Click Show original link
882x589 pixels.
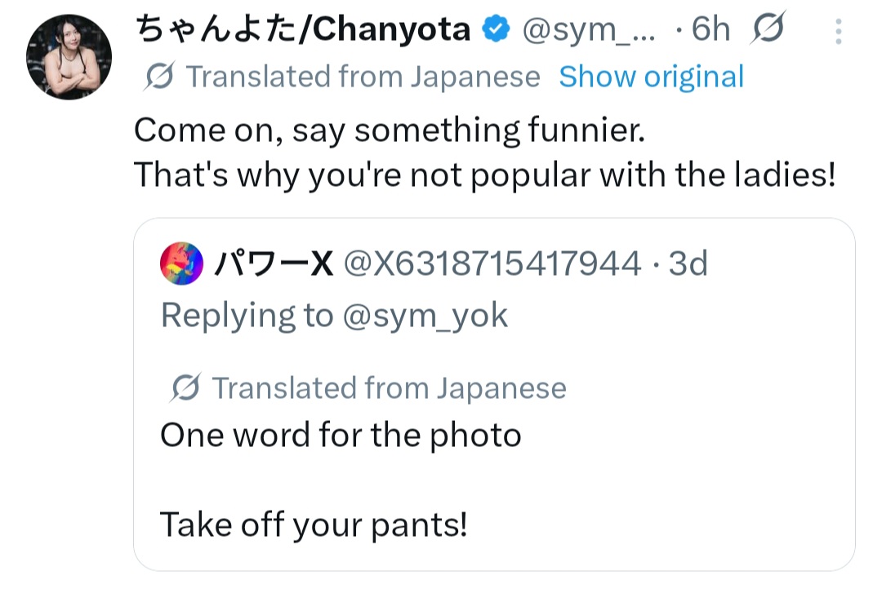point(651,77)
